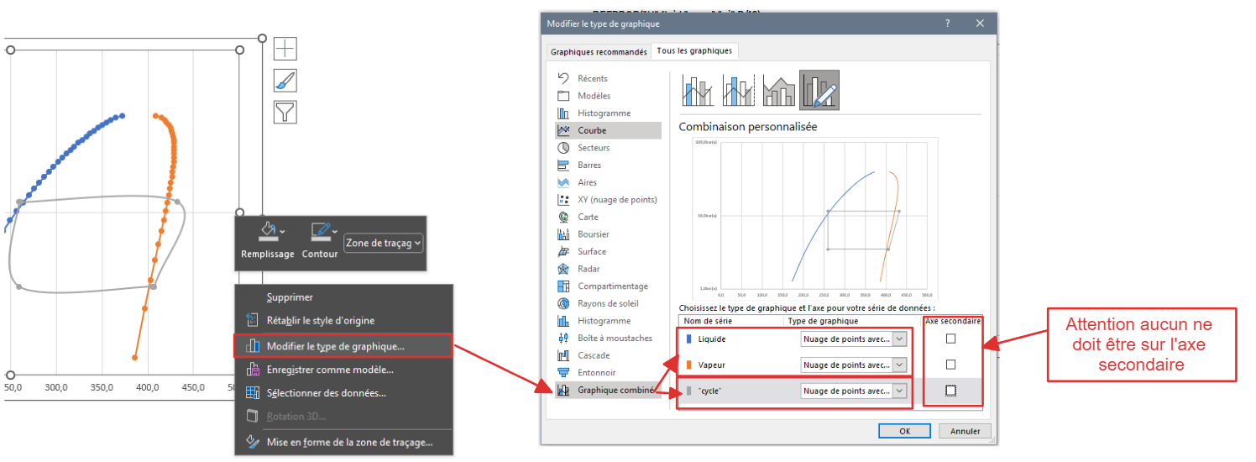Toggle secondary axis checkbox for "cycle"
Screen dimensions: 1256x462
[x=950, y=391]
